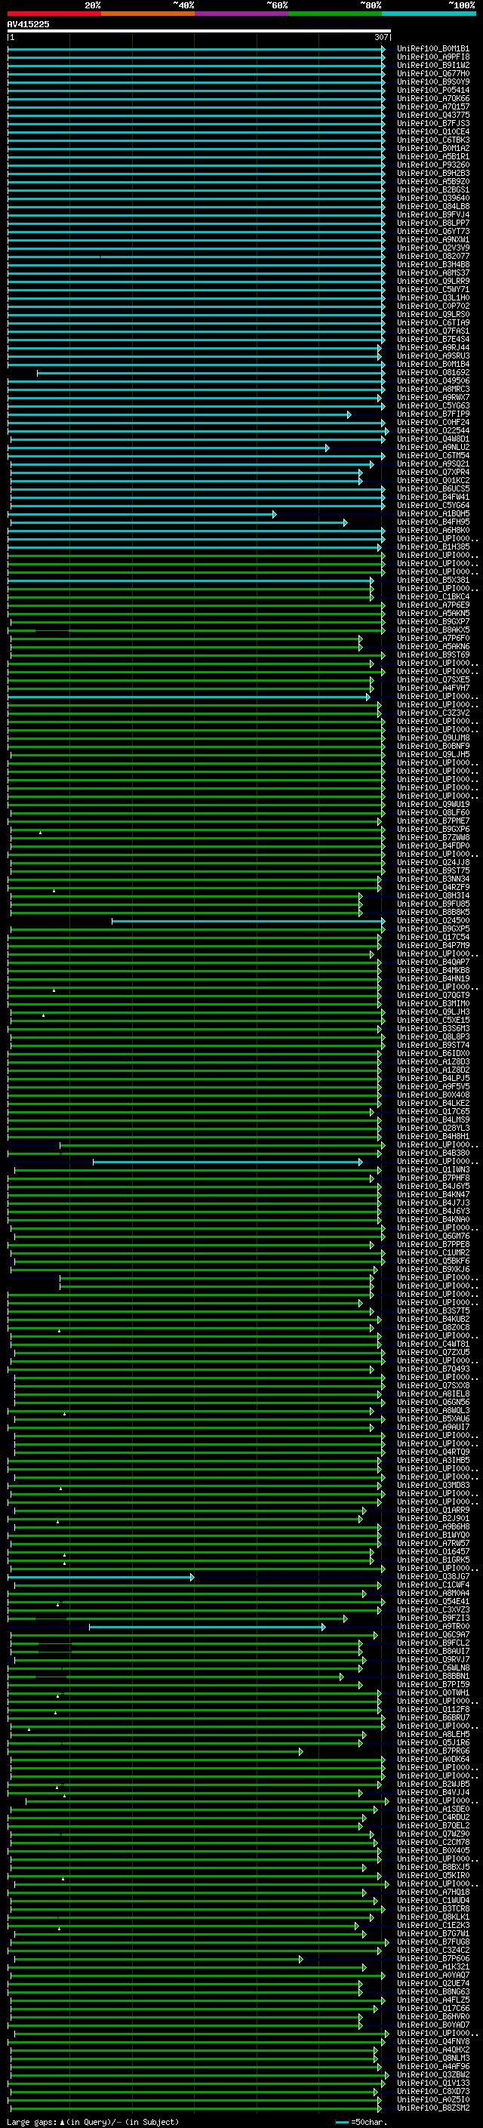The height and width of the screenshot is (2128, 483).
Task: Click hit label UniRef100_B8AKX5
Action: tap(432, 630)
